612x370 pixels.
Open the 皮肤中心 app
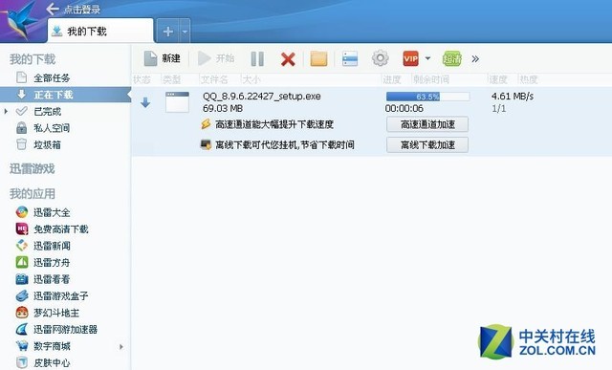coord(52,363)
